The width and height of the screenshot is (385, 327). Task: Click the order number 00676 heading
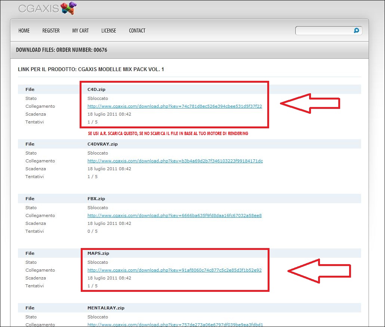(x=61, y=50)
